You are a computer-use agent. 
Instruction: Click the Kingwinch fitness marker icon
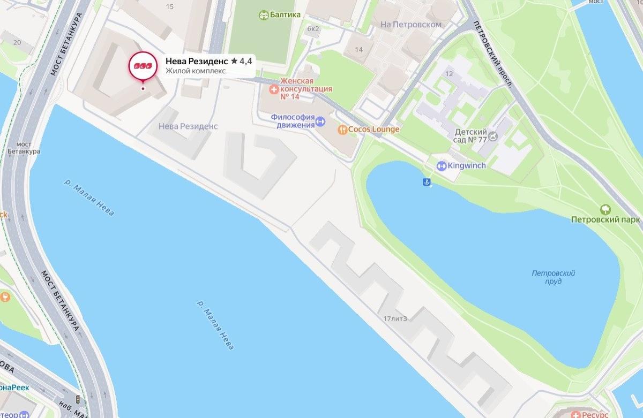(x=442, y=166)
